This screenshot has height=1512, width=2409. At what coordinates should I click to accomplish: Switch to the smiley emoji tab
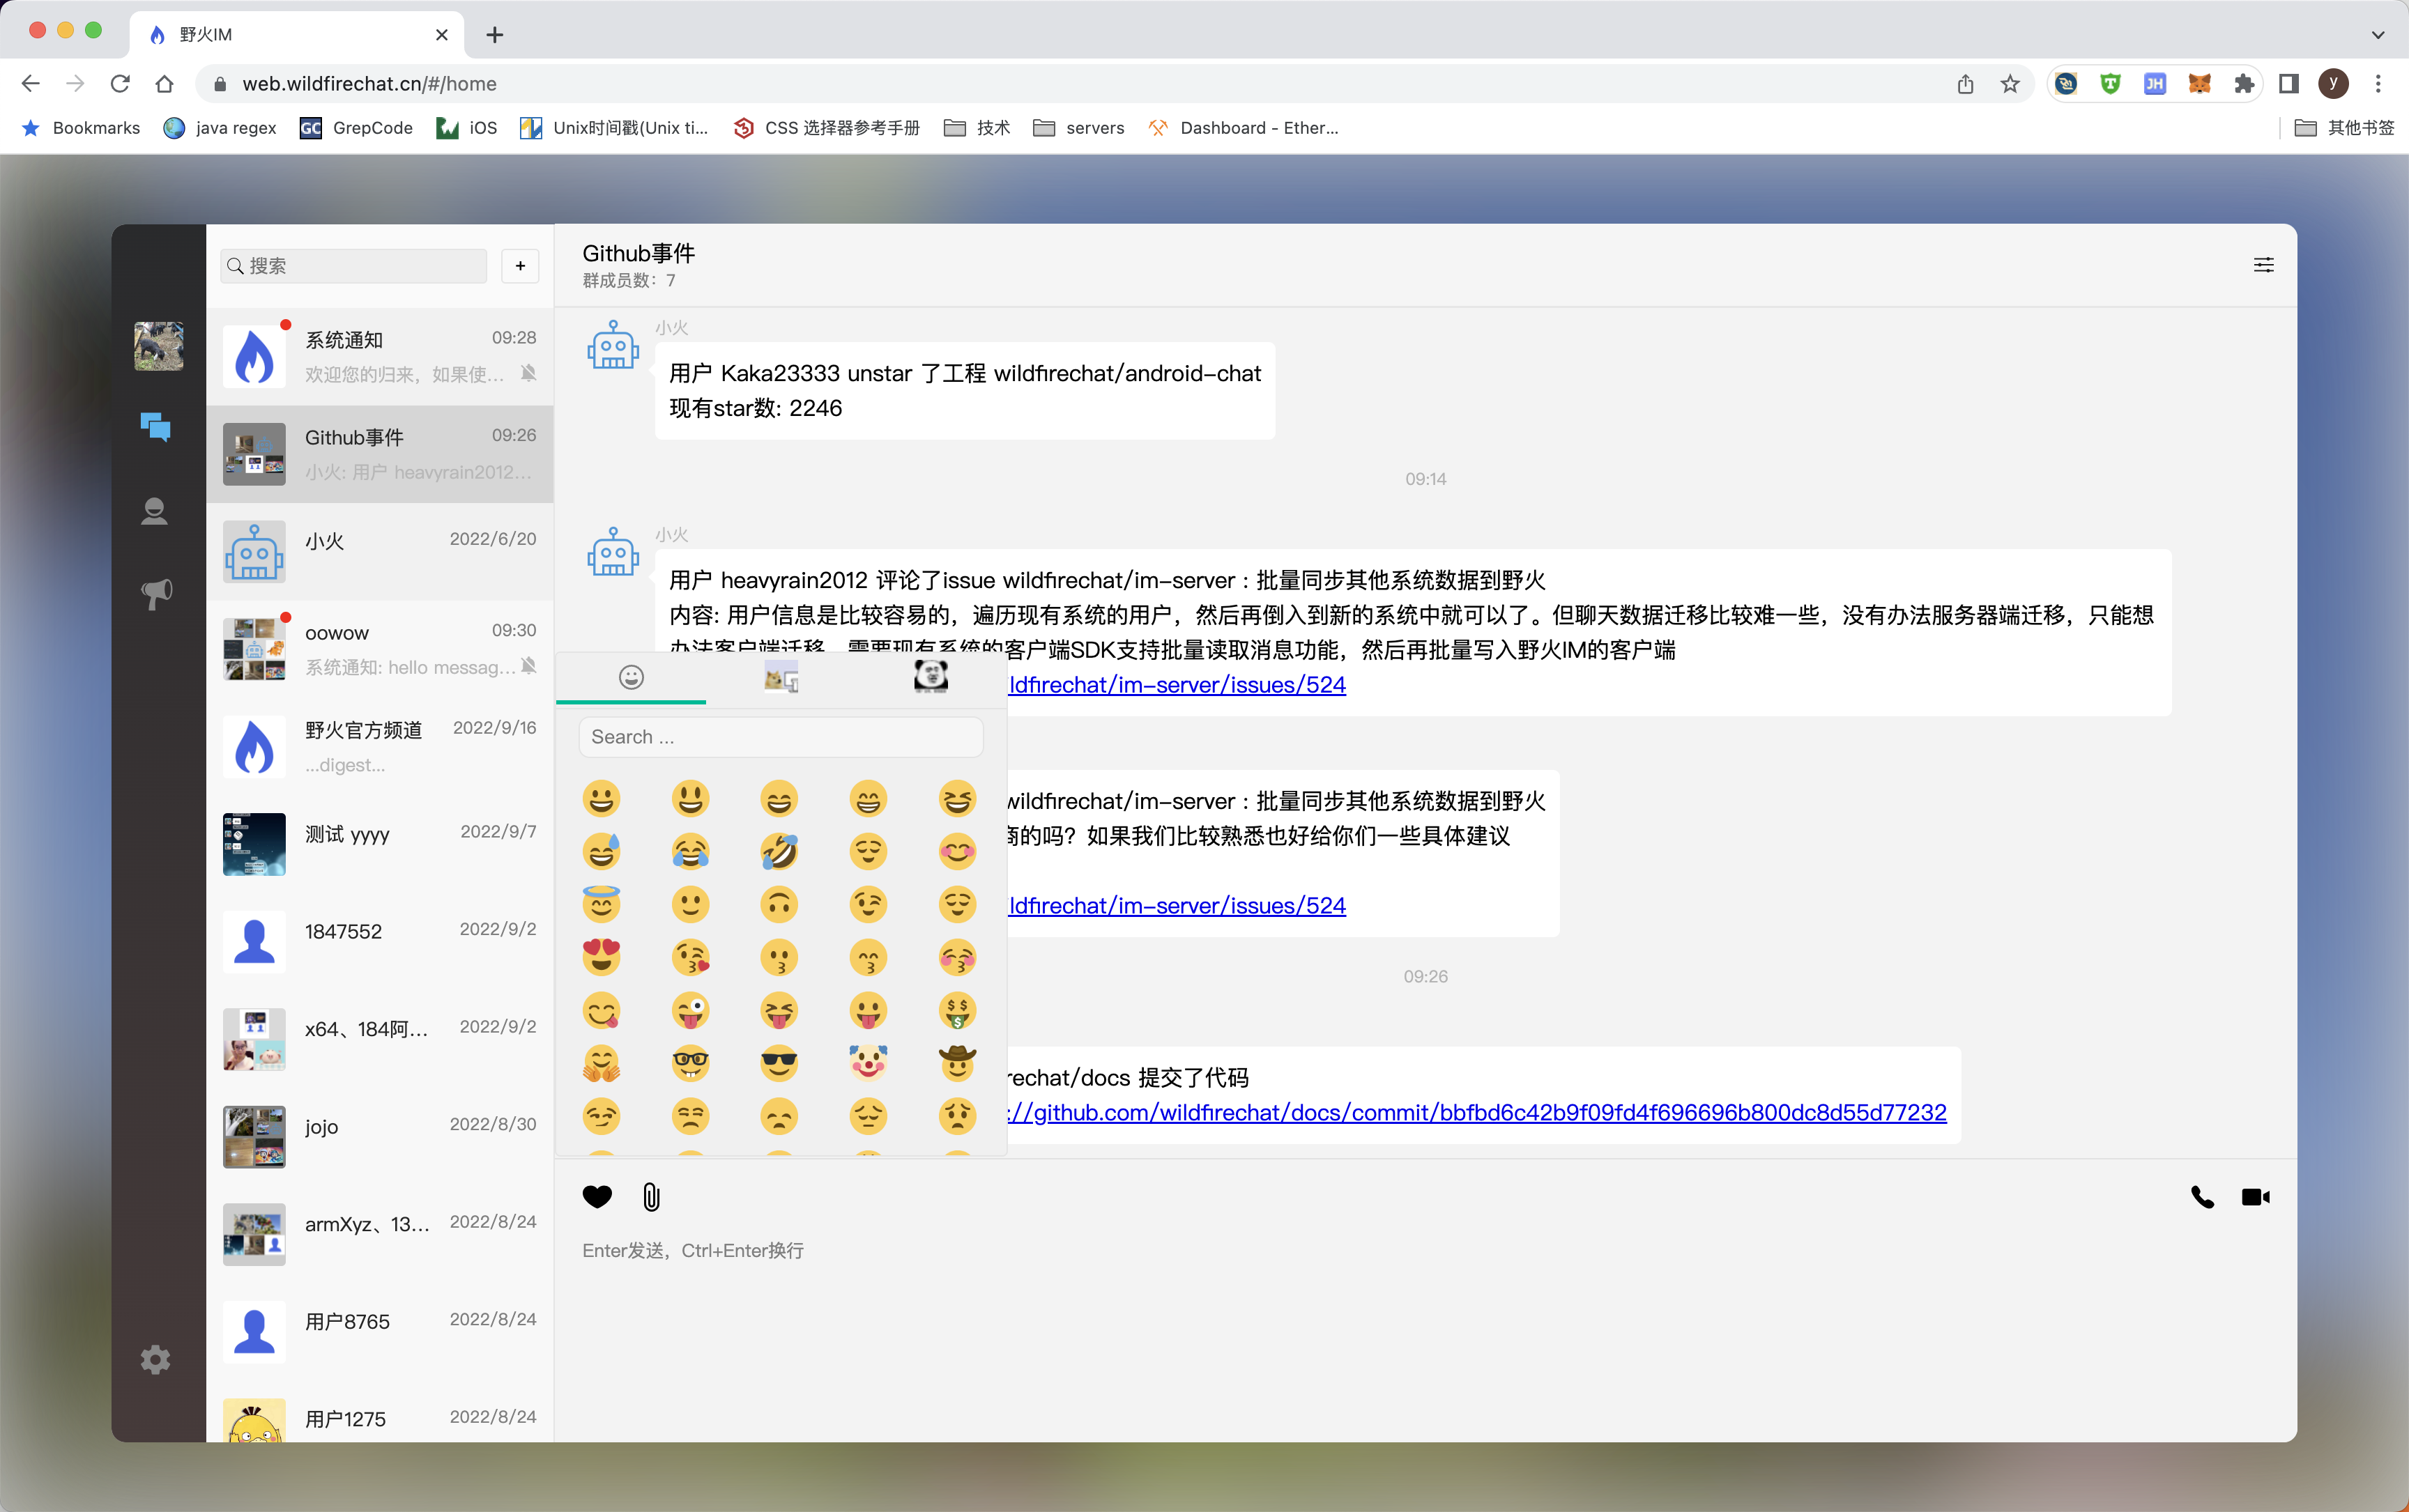point(632,677)
